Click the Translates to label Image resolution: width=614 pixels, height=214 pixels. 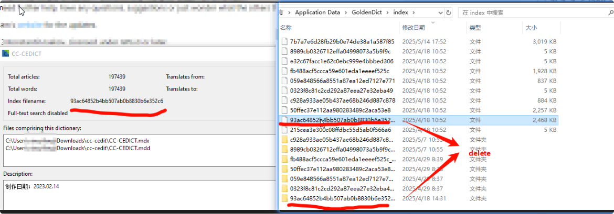(x=182, y=89)
